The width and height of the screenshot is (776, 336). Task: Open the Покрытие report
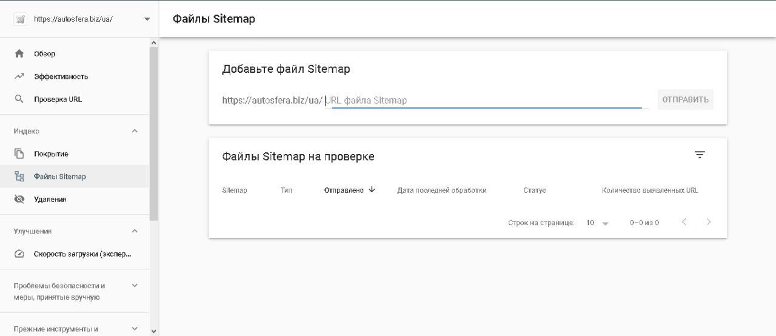coord(75,153)
